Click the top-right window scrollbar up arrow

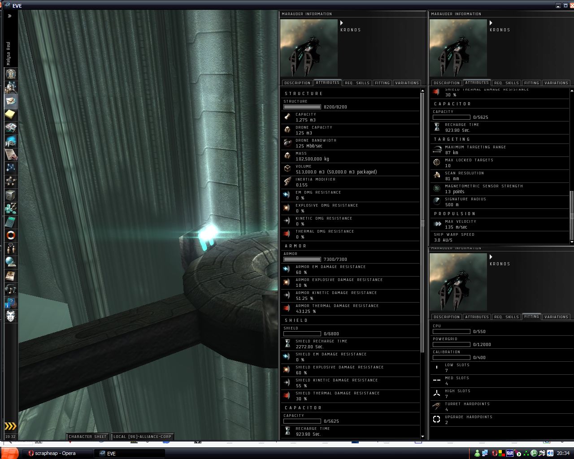pos(572,91)
